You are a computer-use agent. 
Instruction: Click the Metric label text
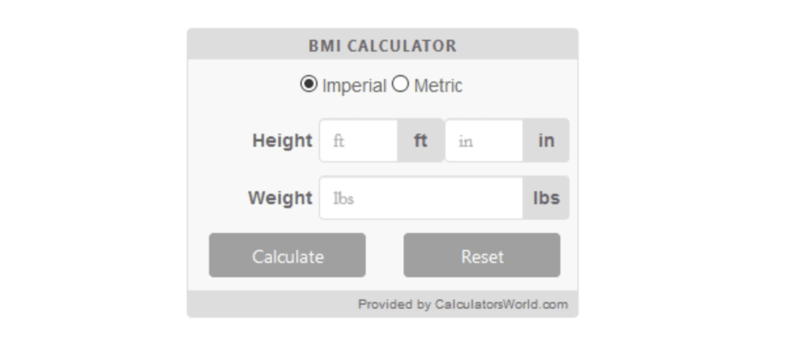[438, 86]
